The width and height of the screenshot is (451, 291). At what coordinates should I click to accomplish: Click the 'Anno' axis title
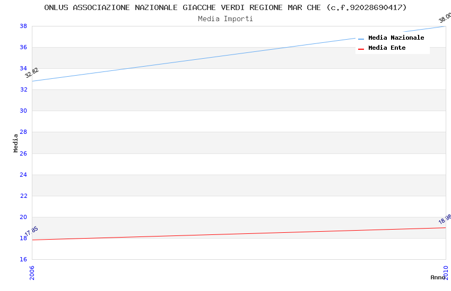point(438,277)
